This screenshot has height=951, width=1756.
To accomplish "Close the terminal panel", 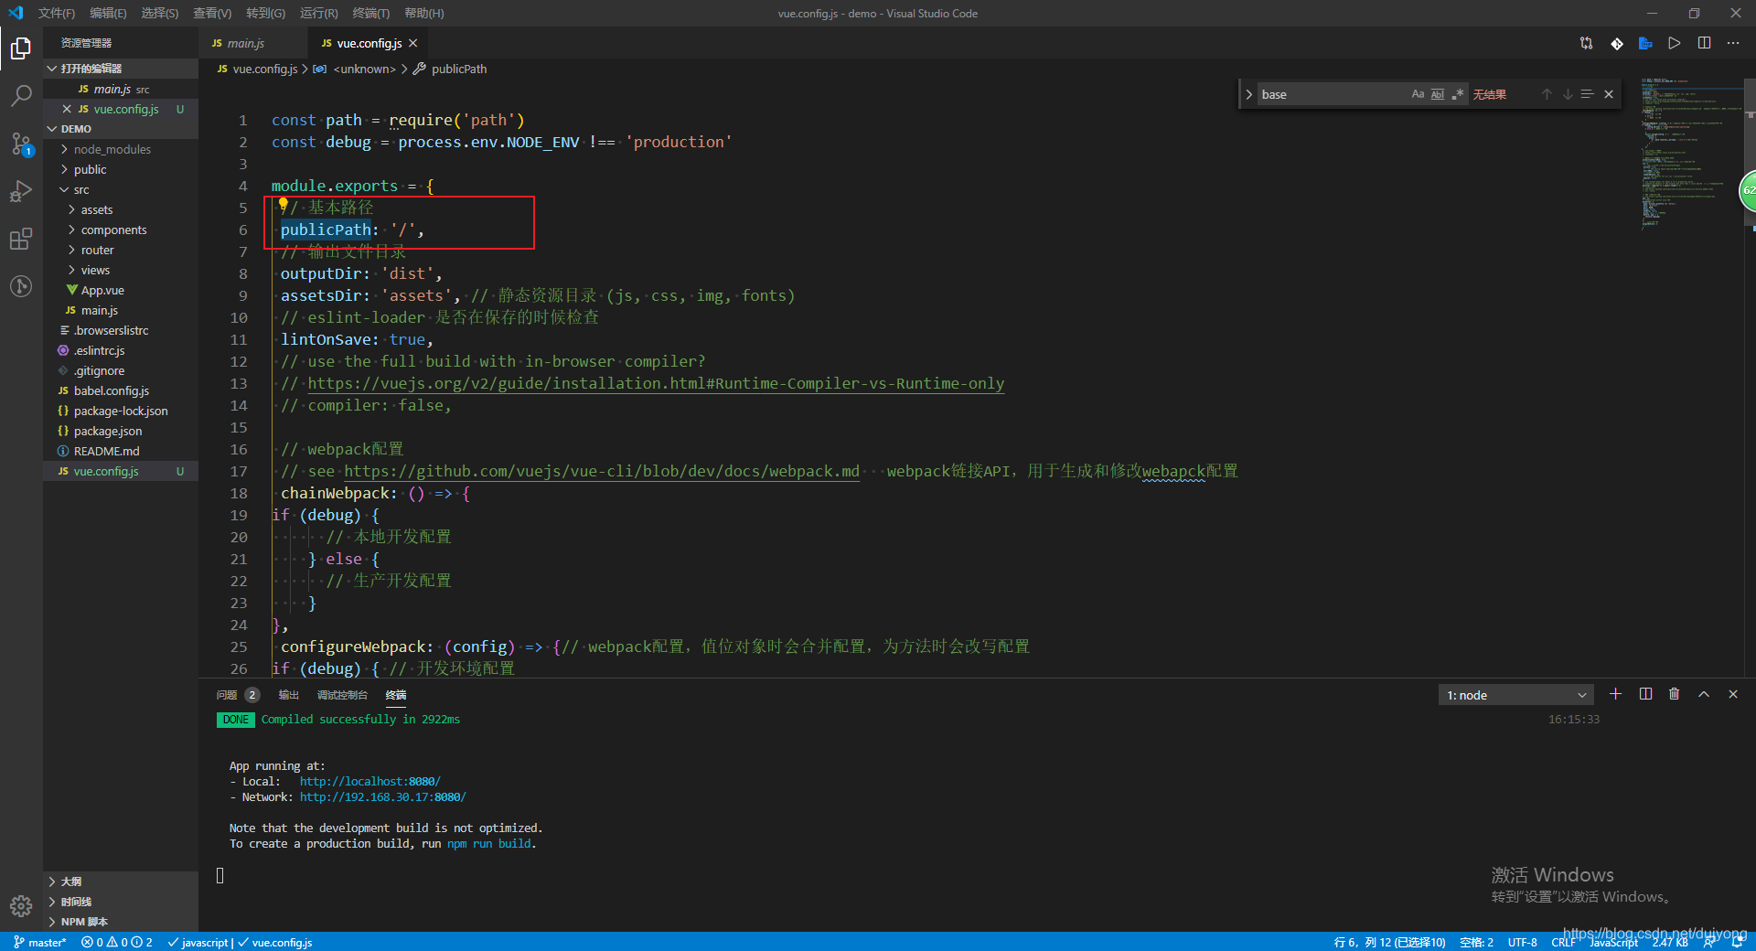I will pos(1733,694).
